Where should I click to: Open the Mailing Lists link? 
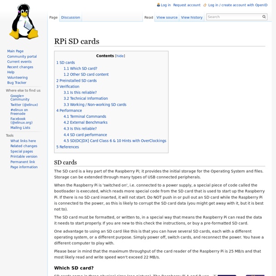pos(20,127)
